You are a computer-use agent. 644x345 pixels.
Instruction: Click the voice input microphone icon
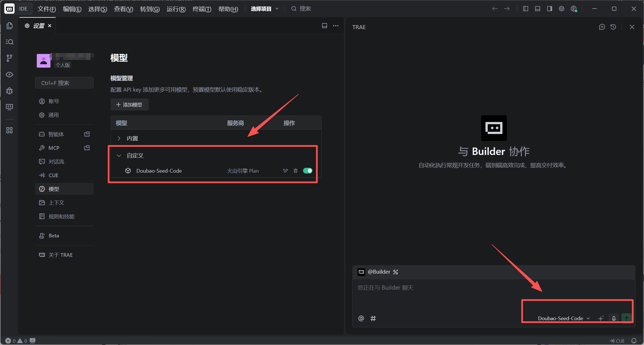point(614,318)
